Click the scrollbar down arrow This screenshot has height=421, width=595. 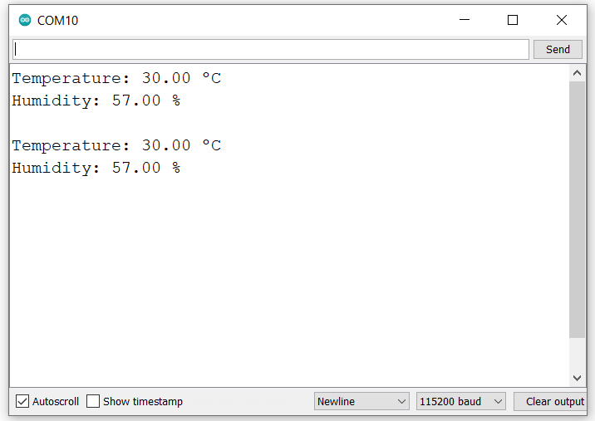577,378
